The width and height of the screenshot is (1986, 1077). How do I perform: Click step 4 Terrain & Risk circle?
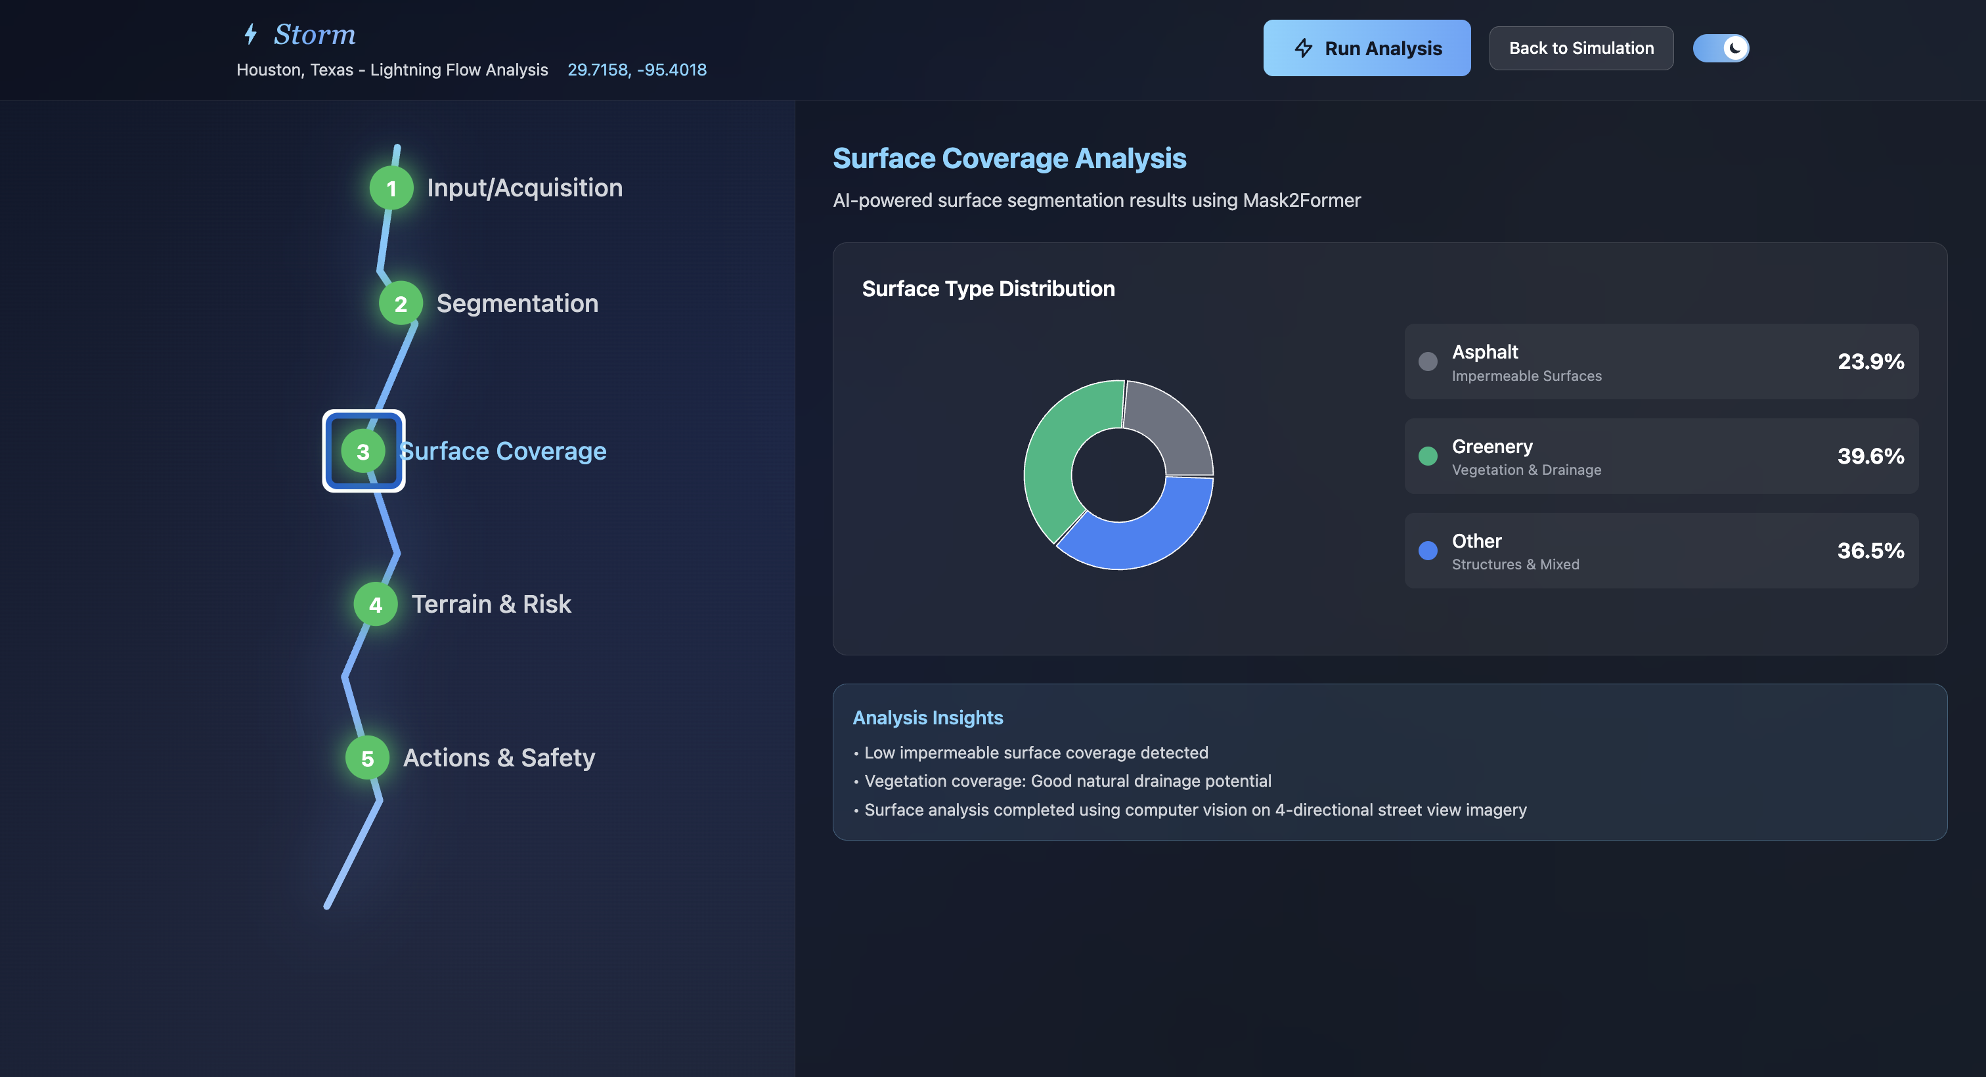point(376,604)
